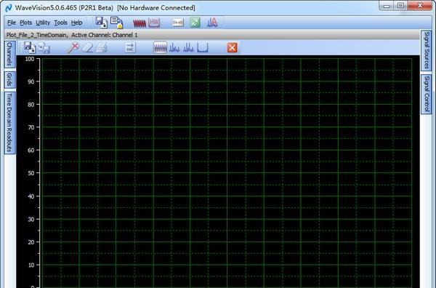Click the Y-axis label 100
The width and height of the screenshot is (436, 288).
click(x=30, y=59)
